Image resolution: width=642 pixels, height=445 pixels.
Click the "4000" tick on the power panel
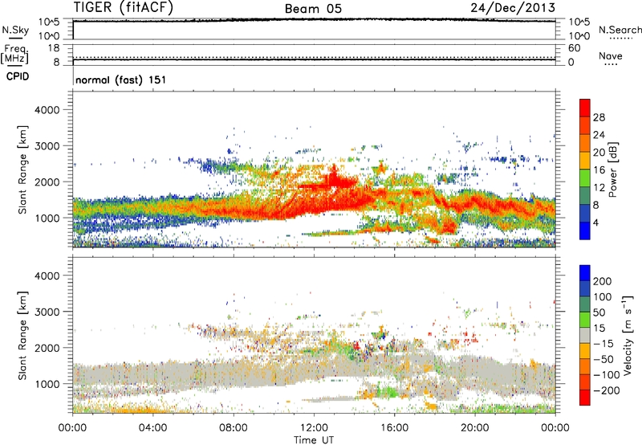[47, 110]
